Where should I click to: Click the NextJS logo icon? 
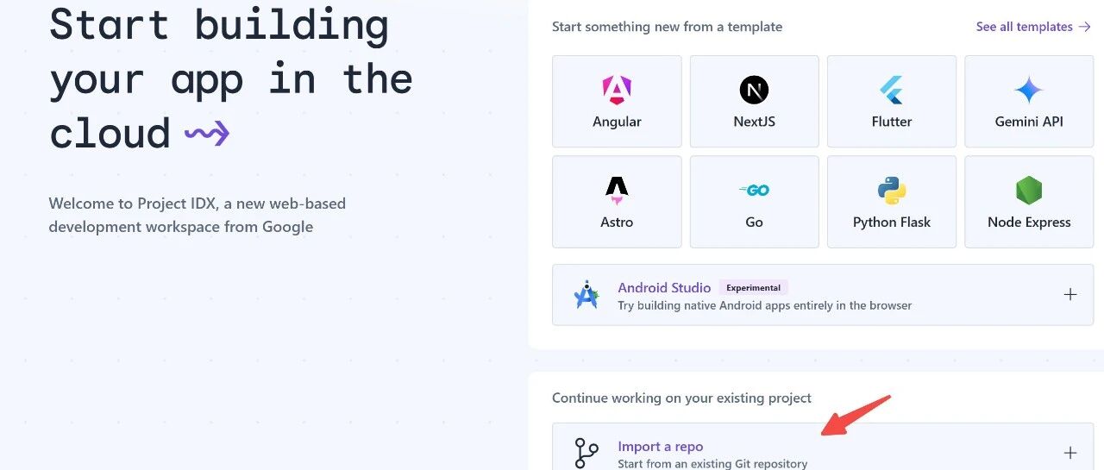[x=754, y=90]
